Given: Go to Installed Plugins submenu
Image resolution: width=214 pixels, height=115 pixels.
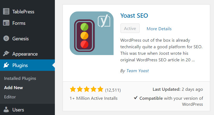Looking at the screenshot, I should click(x=20, y=78).
